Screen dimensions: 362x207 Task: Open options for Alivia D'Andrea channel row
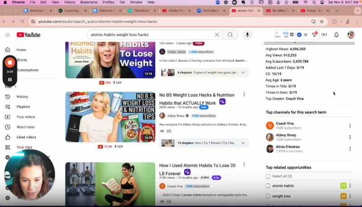tap(350, 149)
